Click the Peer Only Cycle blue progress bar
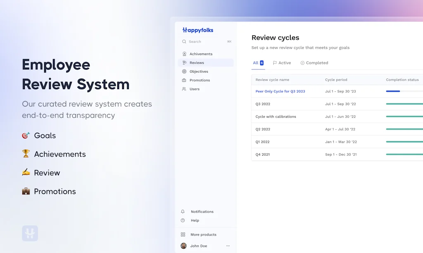Screen dimensions: 423x253 (x=393, y=91)
